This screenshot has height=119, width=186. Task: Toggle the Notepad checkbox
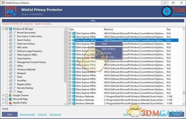(11, 73)
